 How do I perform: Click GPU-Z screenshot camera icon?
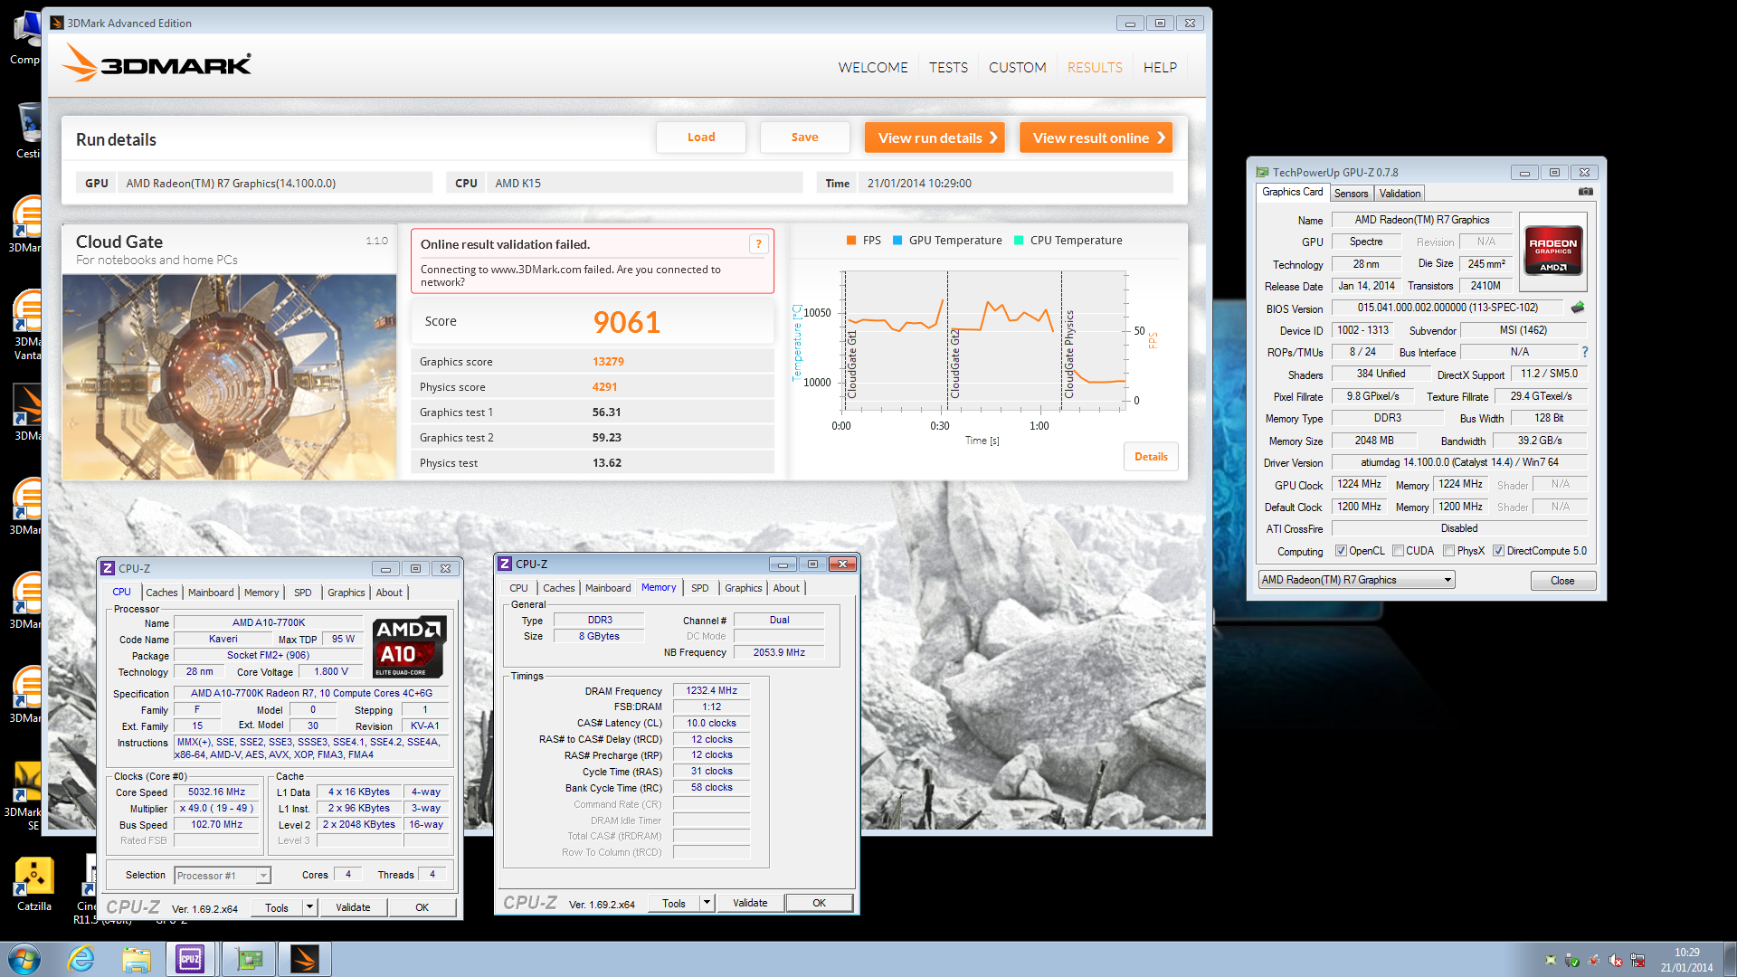(x=1585, y=192)
